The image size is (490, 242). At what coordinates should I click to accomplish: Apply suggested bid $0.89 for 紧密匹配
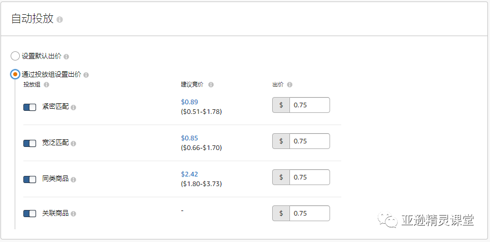189,102
